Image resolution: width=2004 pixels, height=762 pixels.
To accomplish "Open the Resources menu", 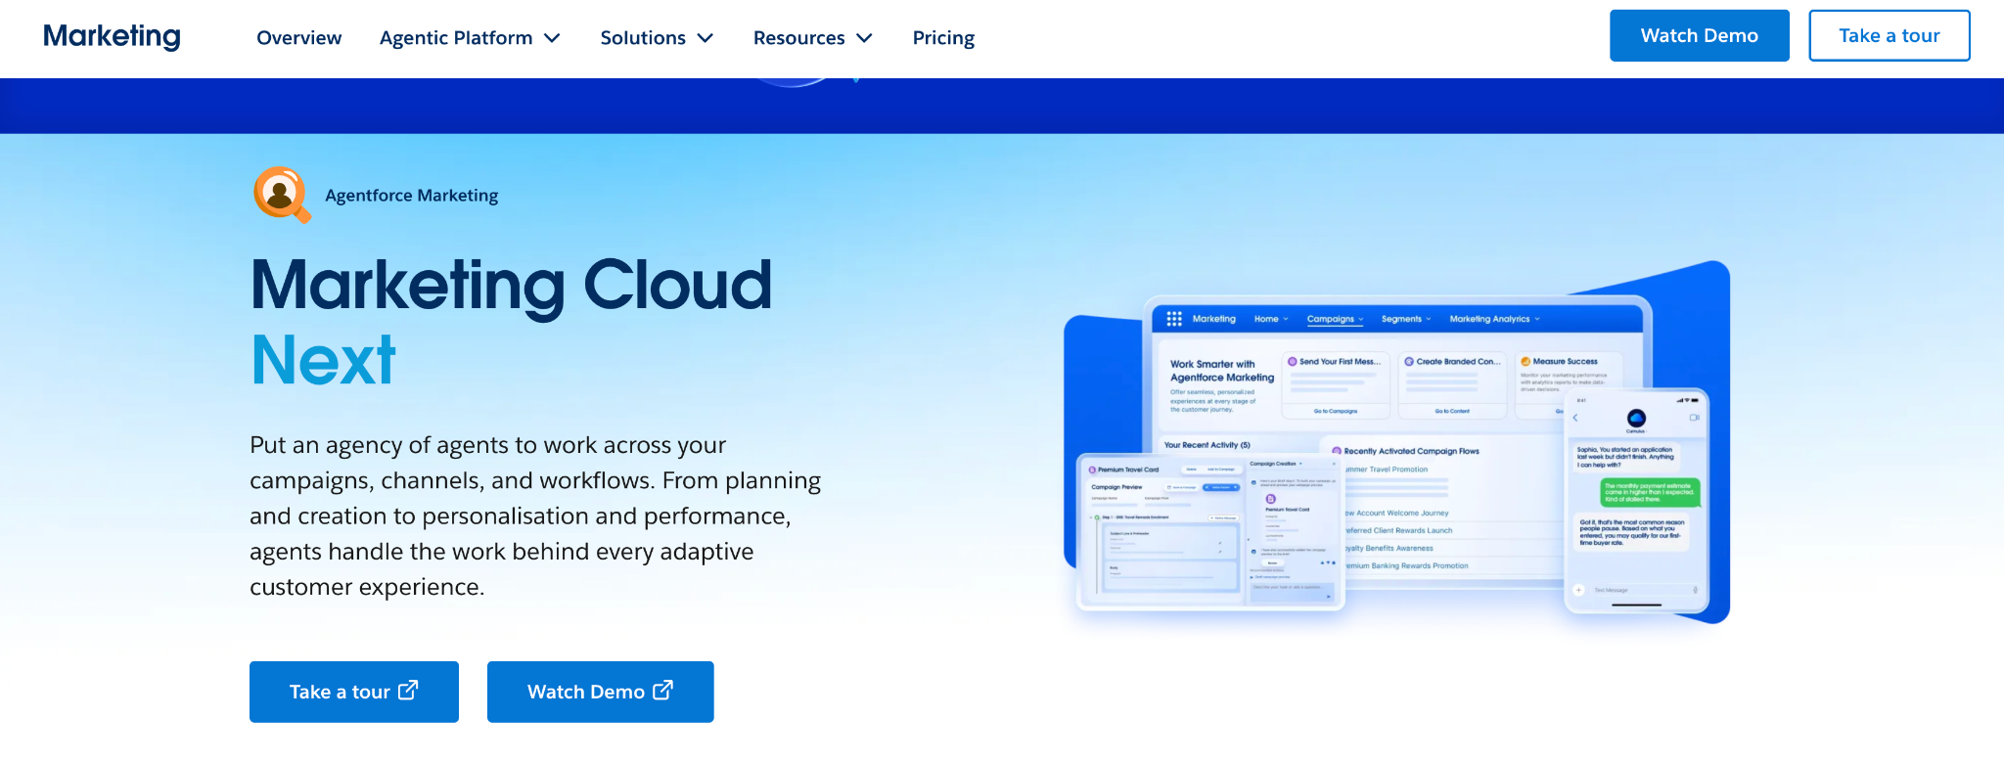I will (812, 38).
